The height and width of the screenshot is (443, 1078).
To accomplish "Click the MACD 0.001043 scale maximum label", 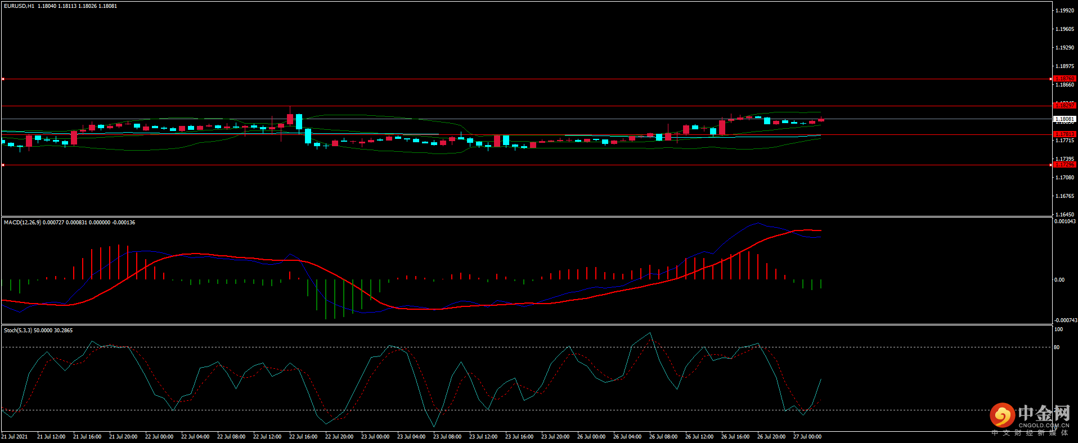I will 1064,221.
